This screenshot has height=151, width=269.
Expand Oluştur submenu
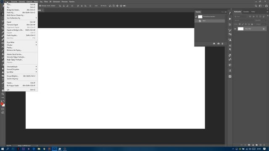click(21, 45)
